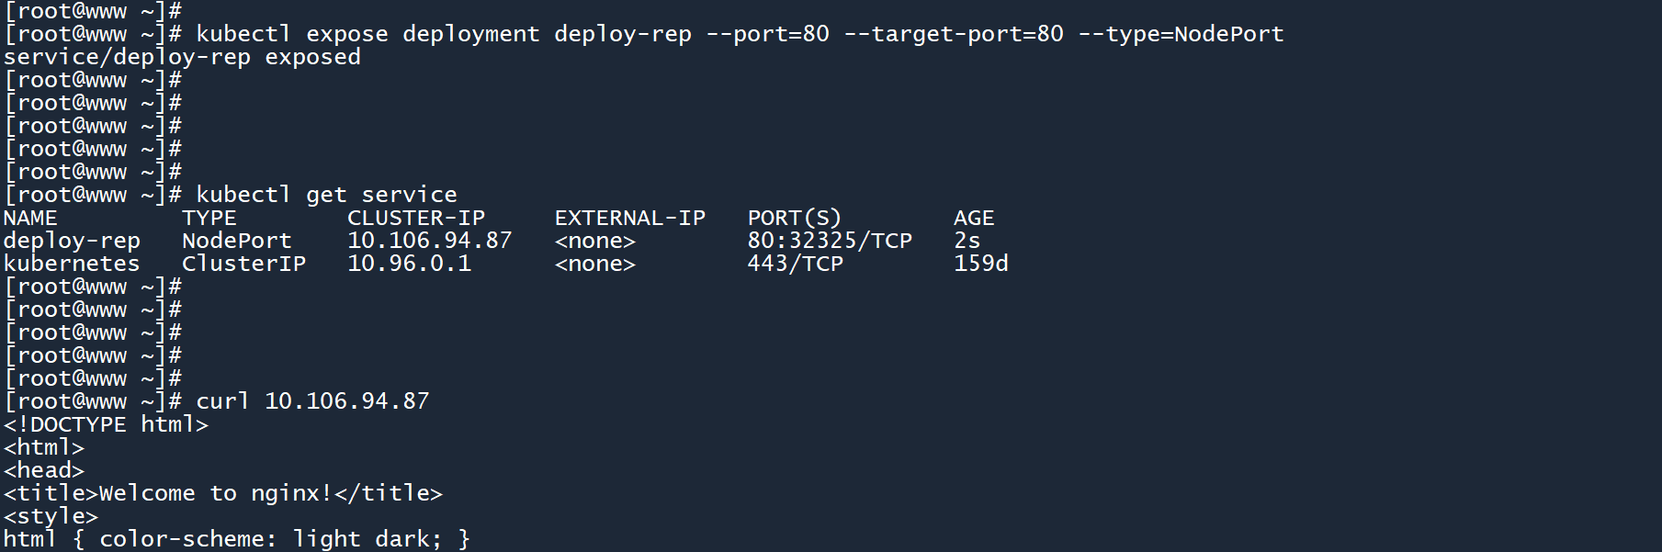The image size is (1662, 552).
Task: Click the CLUSTER-IP column header
Action: 416,219
